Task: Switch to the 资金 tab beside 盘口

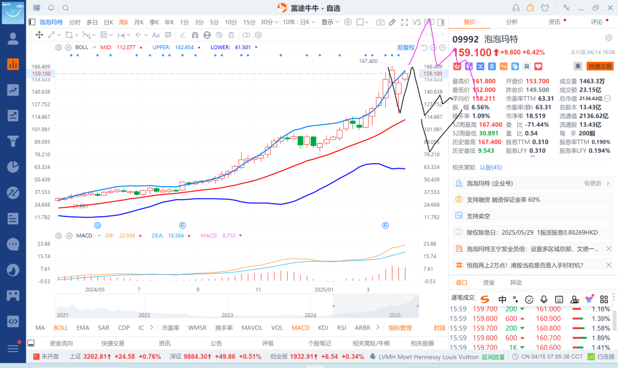Action: [489, 283]
